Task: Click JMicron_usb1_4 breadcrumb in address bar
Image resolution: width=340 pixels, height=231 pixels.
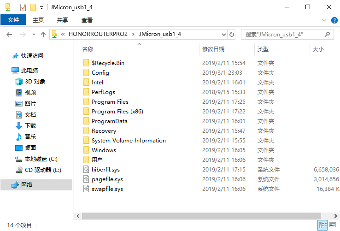Action: (x=160, y=34)
